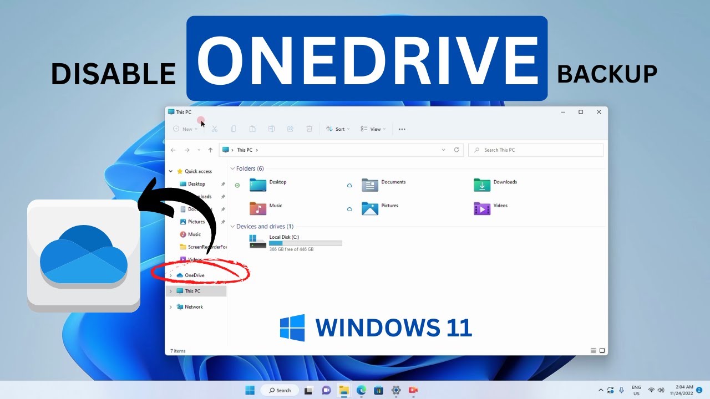Expand address bar history dropdown

click(x=443, y=150)
